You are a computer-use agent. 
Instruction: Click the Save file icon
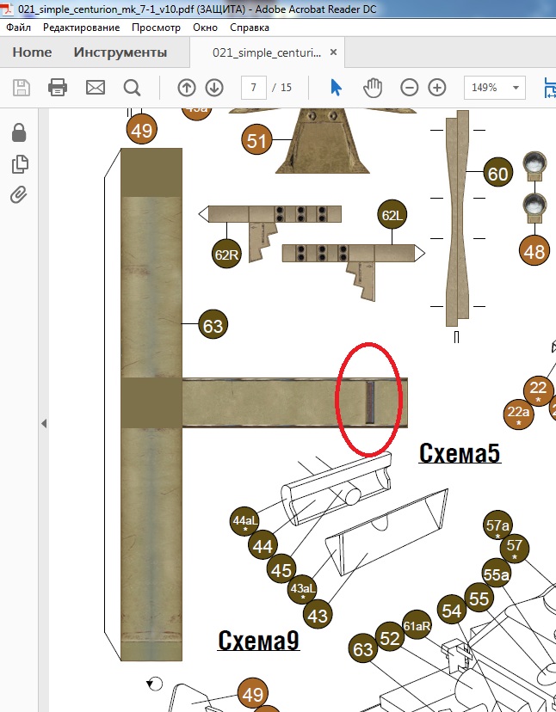click(x=22, y=87)
